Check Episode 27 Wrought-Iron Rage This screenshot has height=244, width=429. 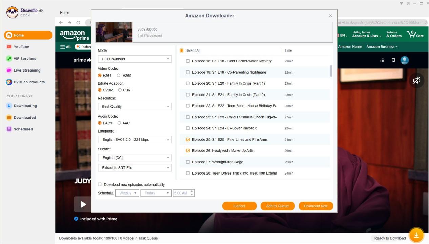point(188,162)
